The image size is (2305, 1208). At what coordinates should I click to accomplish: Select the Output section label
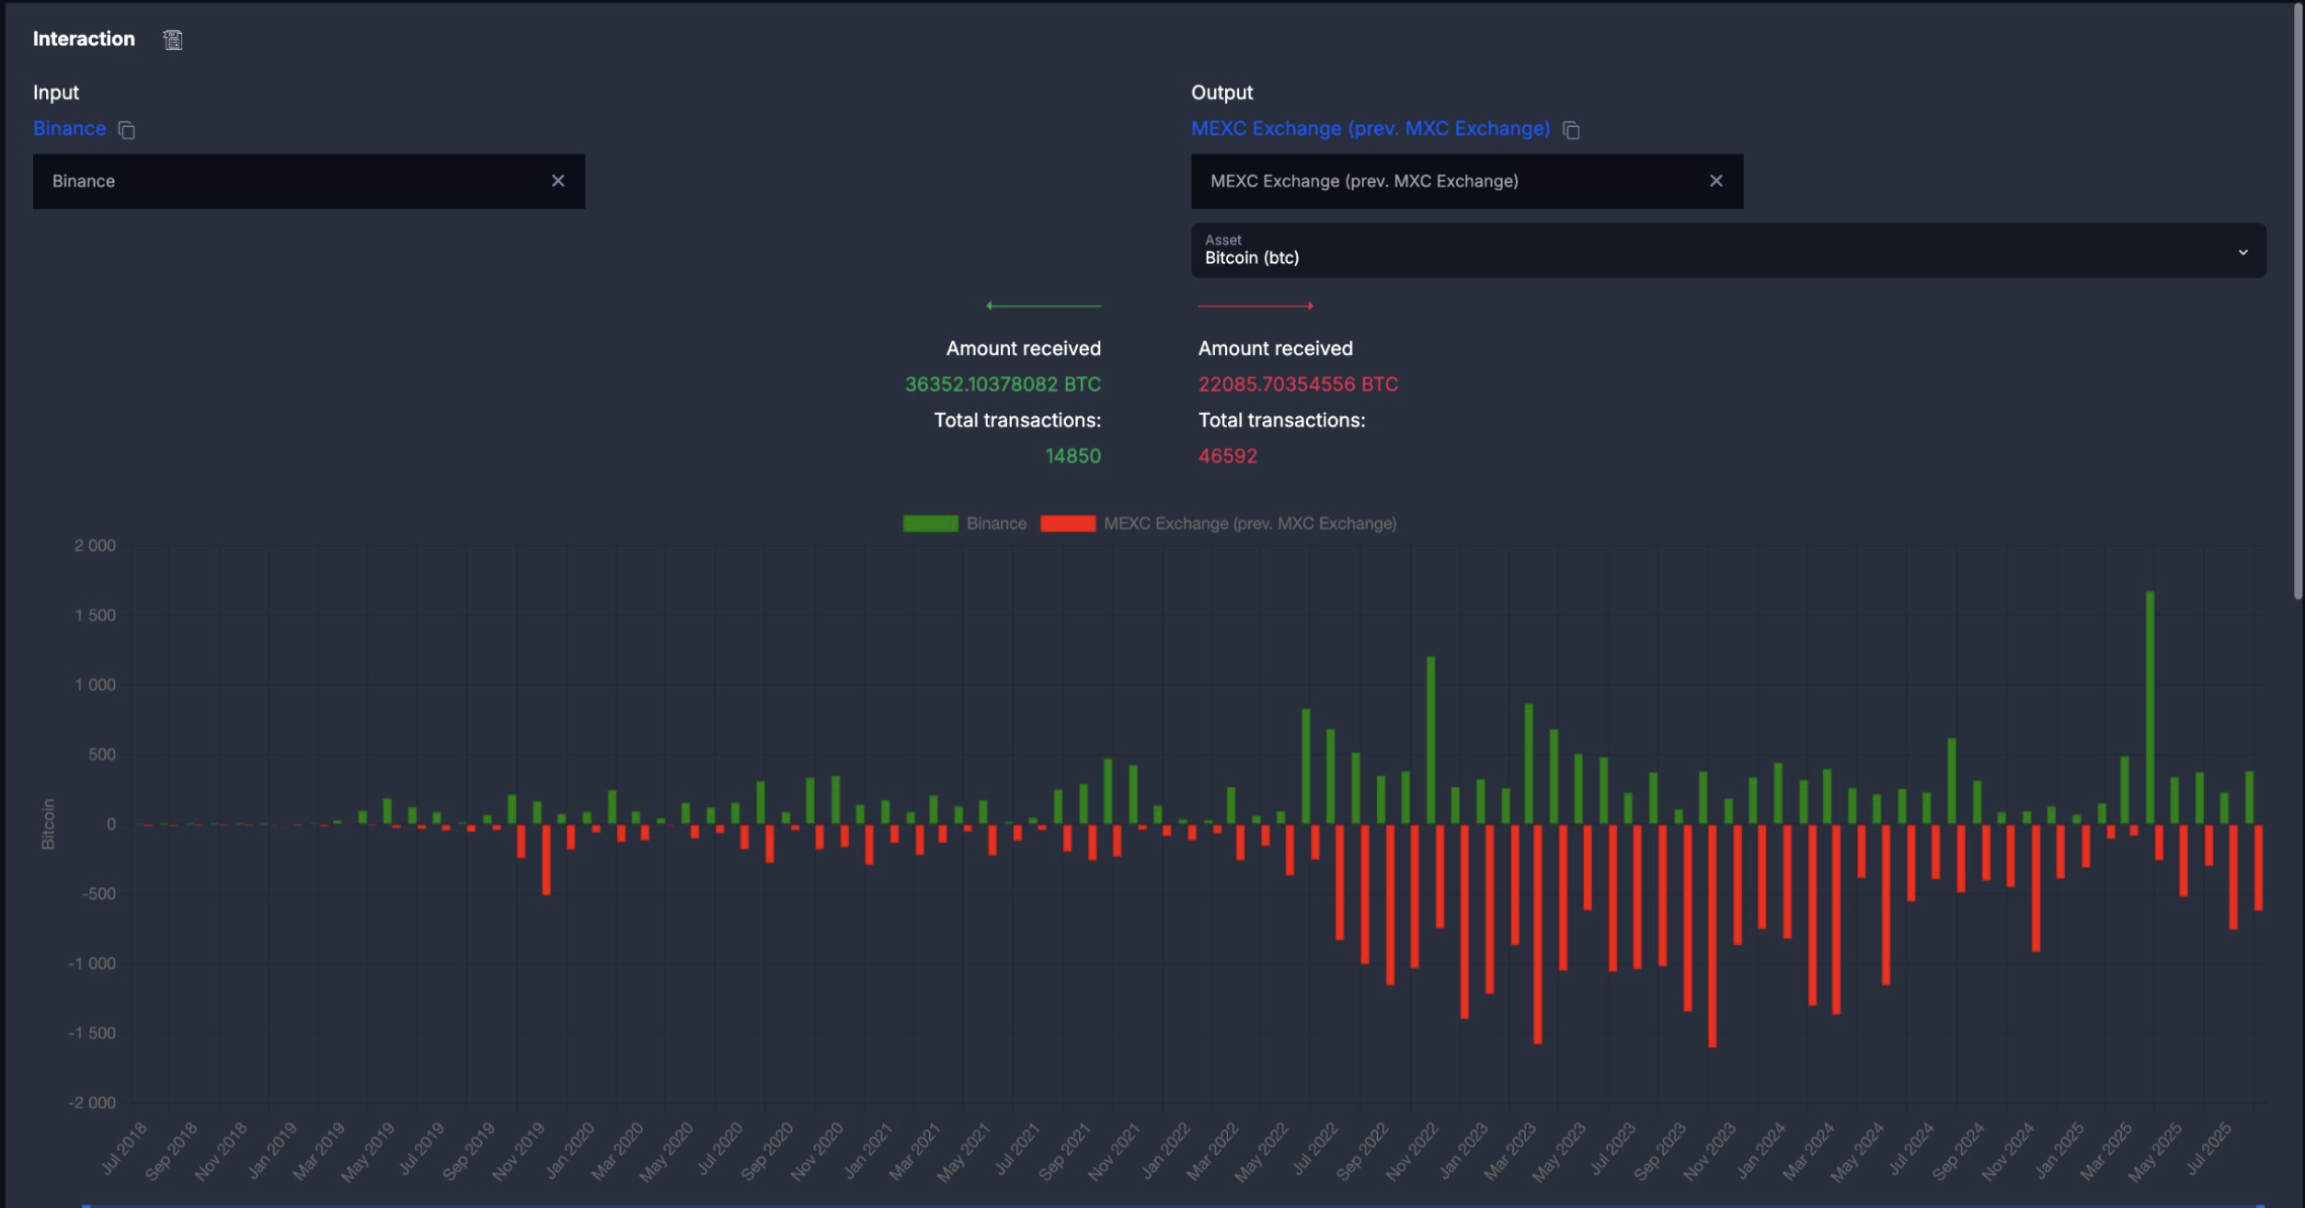[1222, 92]
